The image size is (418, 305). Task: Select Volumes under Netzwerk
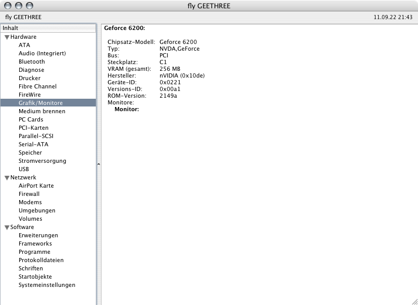tap(31, 219)
